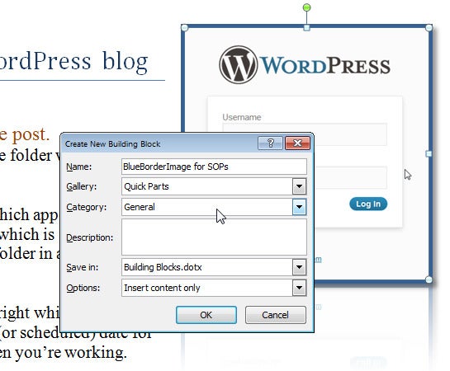Select the top-left corner resize handle
The height and width of the screenshot is (371, 450).
pos(184,28)
